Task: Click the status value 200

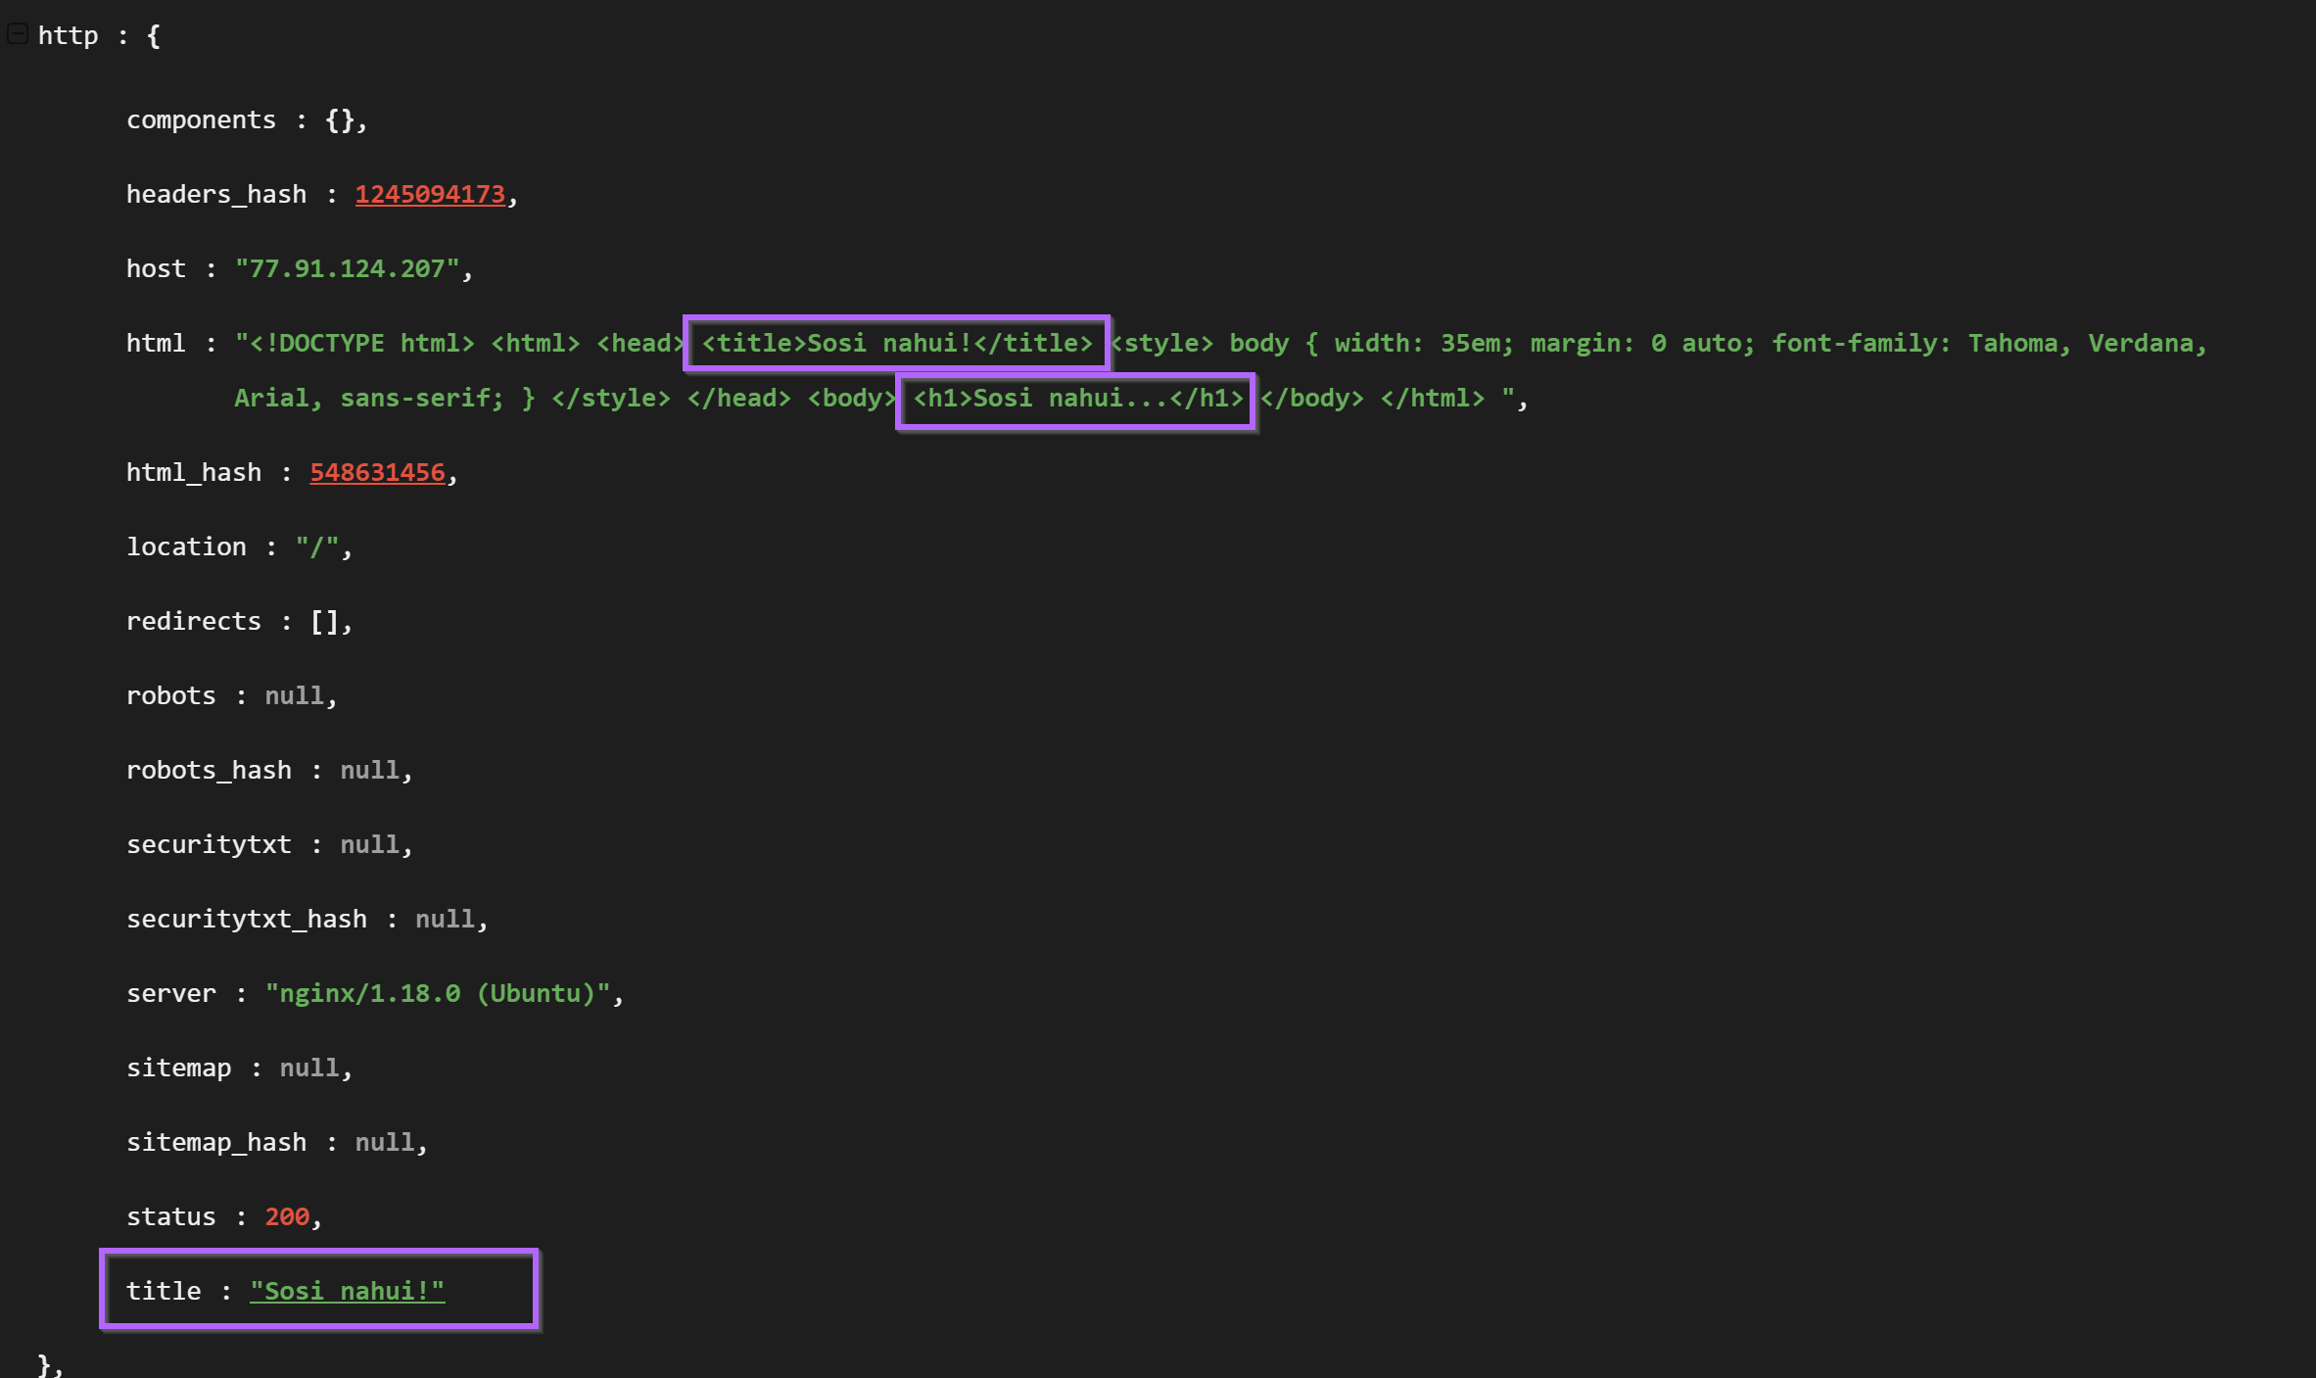Action: pos(287,1217)
